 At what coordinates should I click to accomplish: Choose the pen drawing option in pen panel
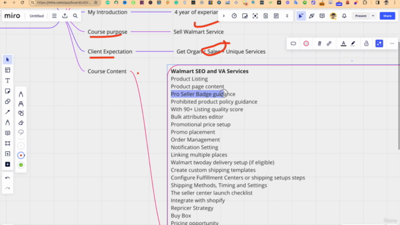pyautogui.click(x=21, y=94)
